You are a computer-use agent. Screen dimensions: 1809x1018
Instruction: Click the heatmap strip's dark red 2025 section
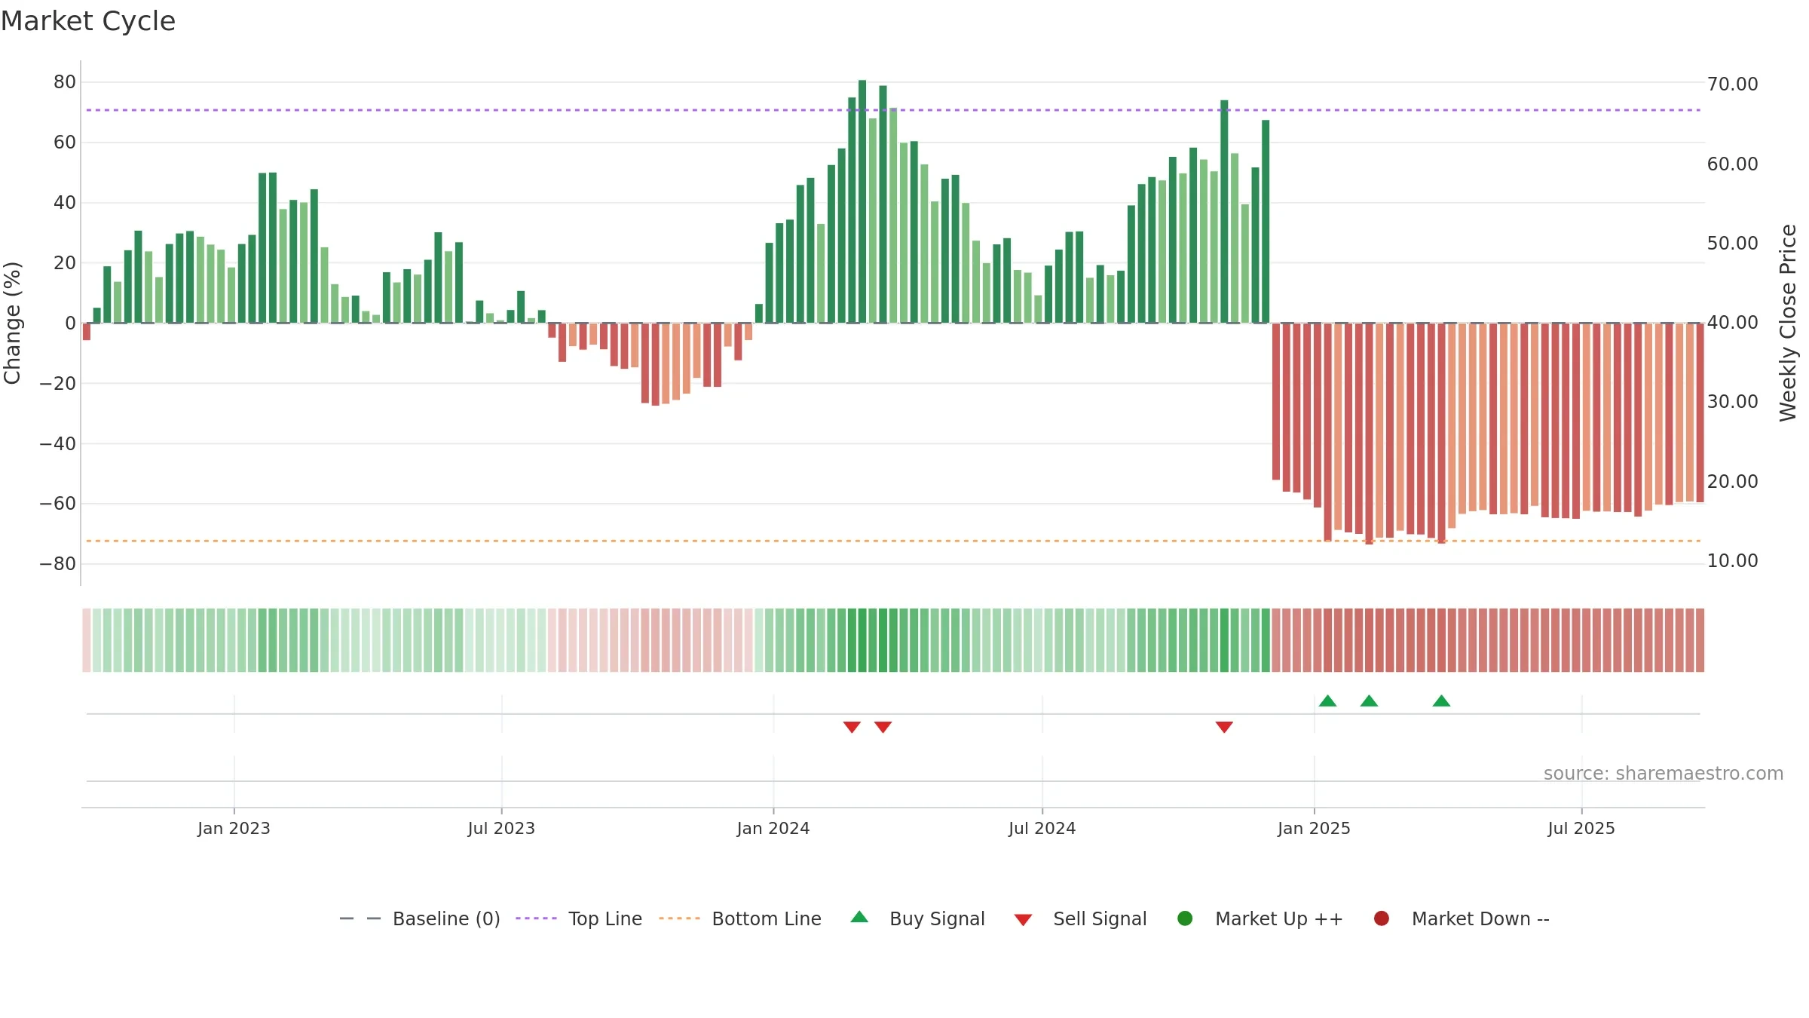coord(1488,640)
